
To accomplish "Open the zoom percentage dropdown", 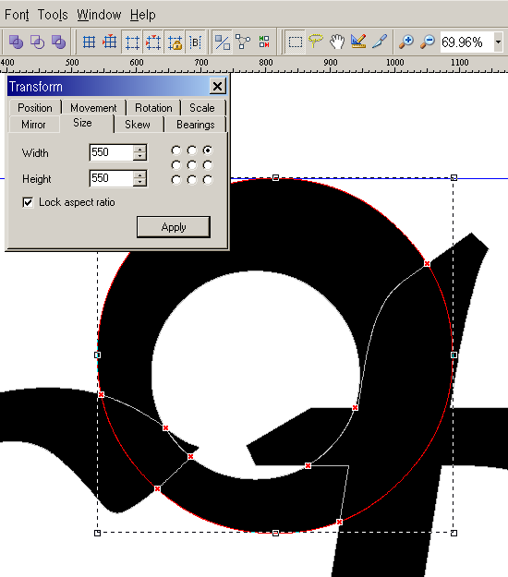I will pos(498,42).
